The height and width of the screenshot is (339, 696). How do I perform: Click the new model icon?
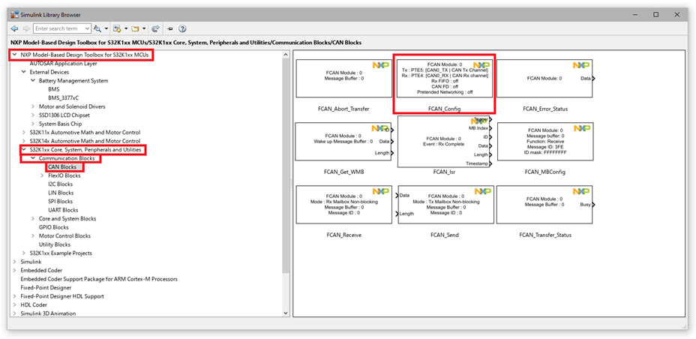coord(118,28)
